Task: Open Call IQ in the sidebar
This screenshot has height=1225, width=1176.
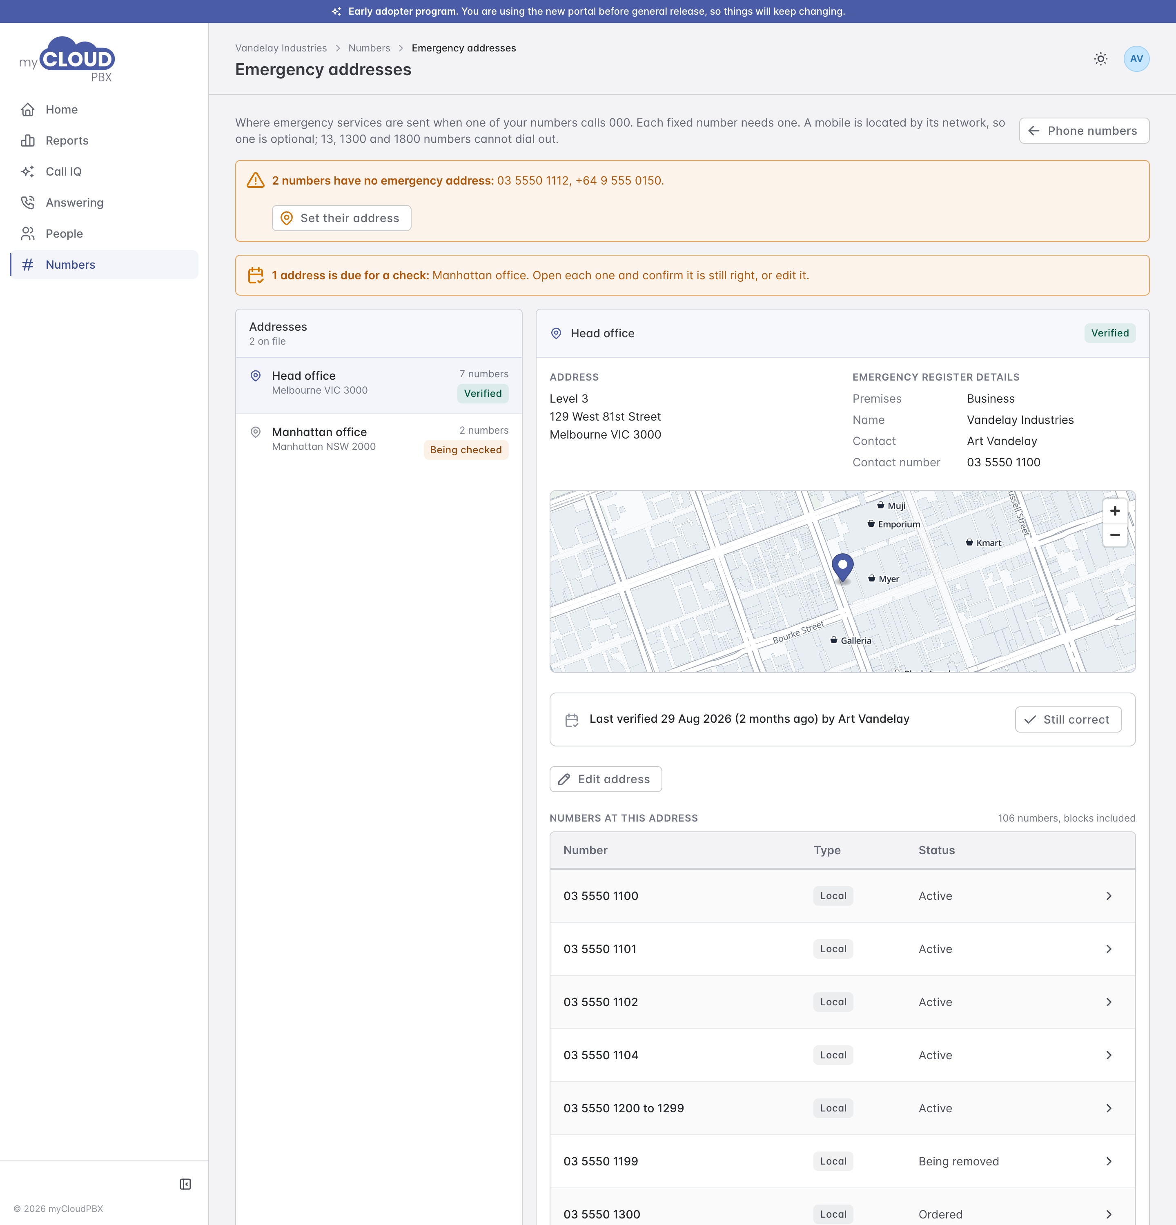Action: pyautogui.click(x=104, y=171)
